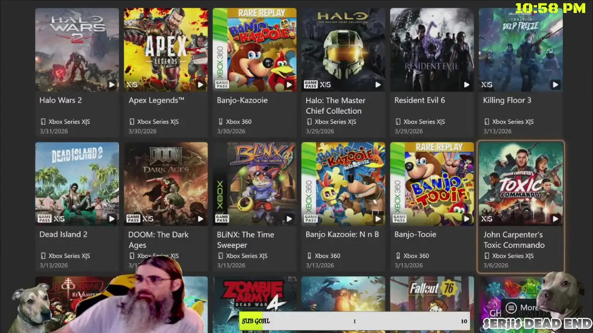Play icon on Halo Wars 2 cover
Viewport: 593px width, 333px height.
(112, 85)
